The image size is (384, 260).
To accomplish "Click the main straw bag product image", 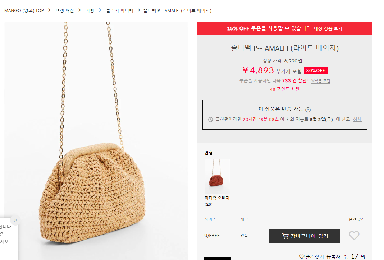I will (x=96, y=141).
